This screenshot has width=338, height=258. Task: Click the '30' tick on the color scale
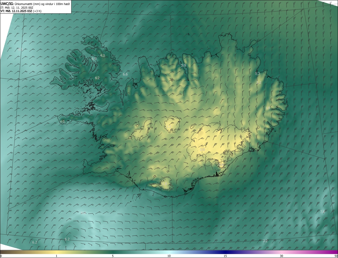coord(281,256)
